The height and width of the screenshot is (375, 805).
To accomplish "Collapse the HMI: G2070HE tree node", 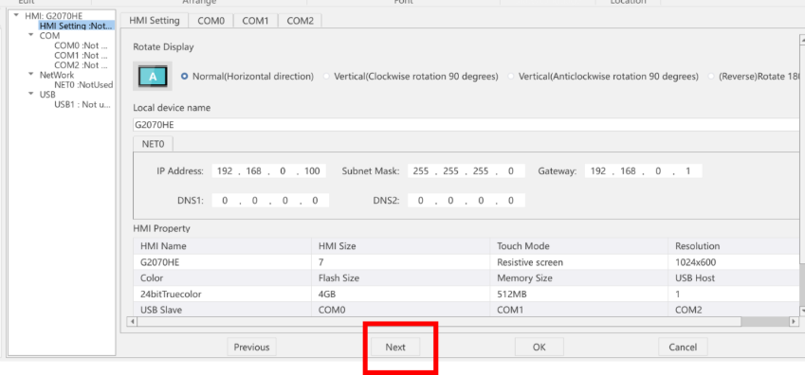I will click(x=16, y=15).
